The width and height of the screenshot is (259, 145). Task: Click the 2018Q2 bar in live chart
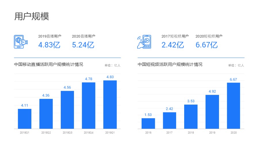click(46, 114)
